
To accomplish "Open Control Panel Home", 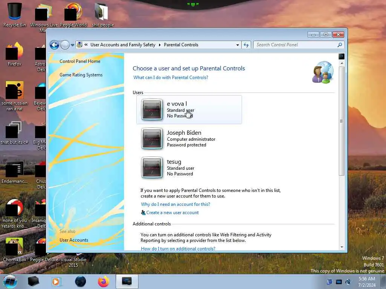I will [80, 61].
